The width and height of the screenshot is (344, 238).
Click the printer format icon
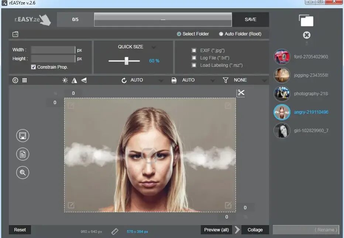tap(174, 80)
